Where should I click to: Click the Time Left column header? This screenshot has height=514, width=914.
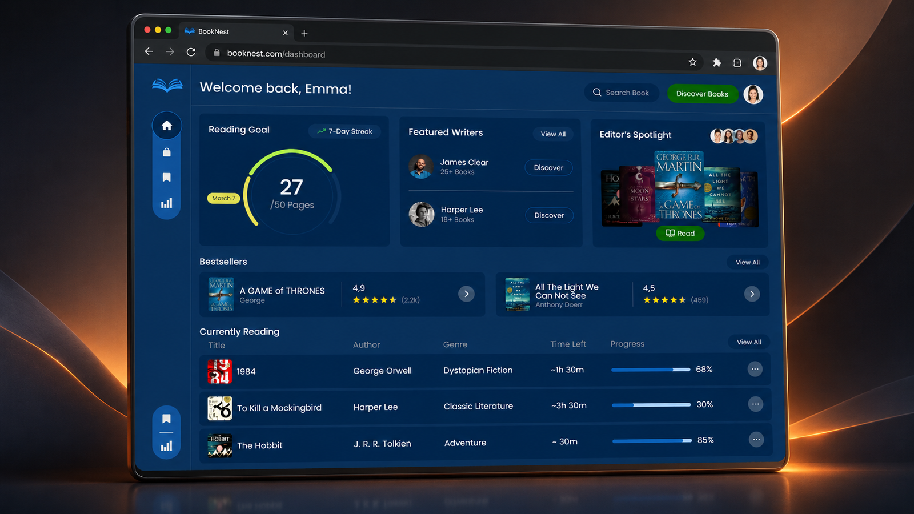(x=568, y=344)
